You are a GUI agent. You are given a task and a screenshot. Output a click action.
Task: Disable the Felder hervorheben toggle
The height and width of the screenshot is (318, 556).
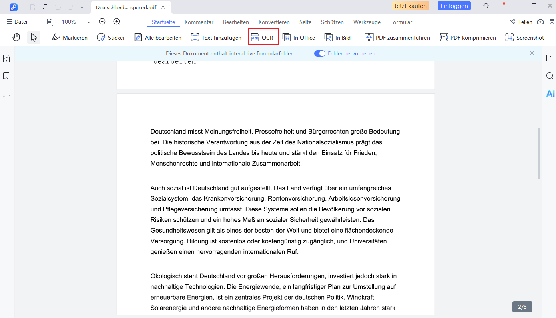click(320, 53)
